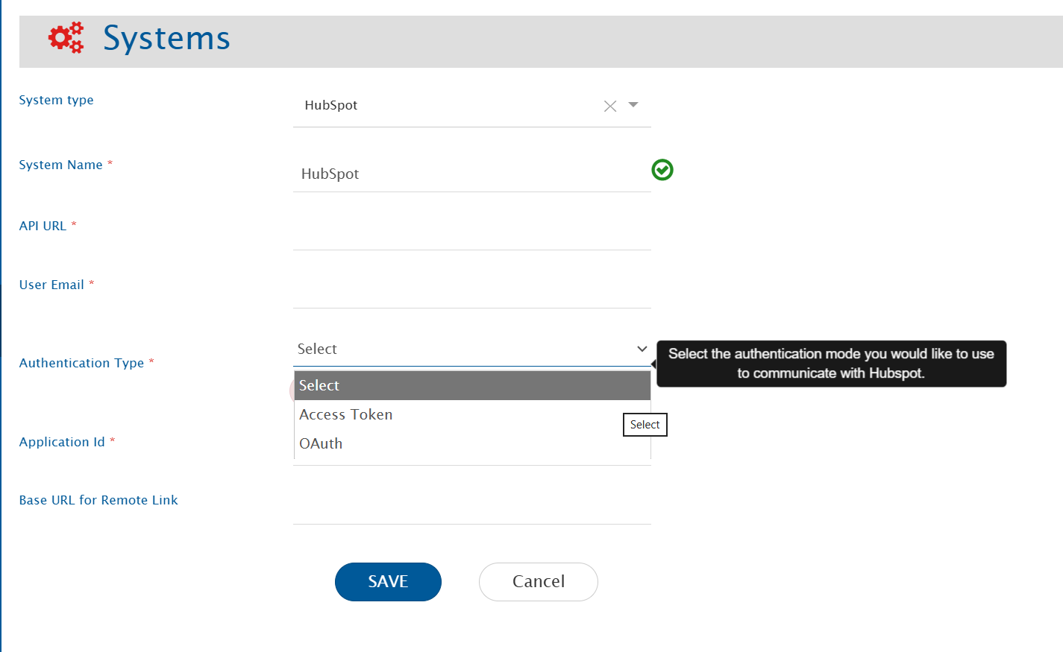Expand the System type dropdown arrow
Screen dimensions: 1063x652
(633, 105)
